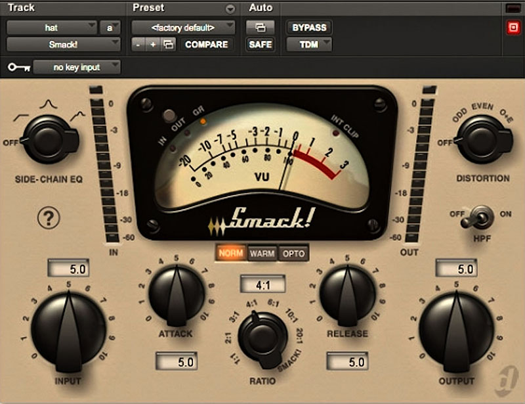Click the preset plus button
Viewport: 525px width, 404px height.
(x=153, y=45)
